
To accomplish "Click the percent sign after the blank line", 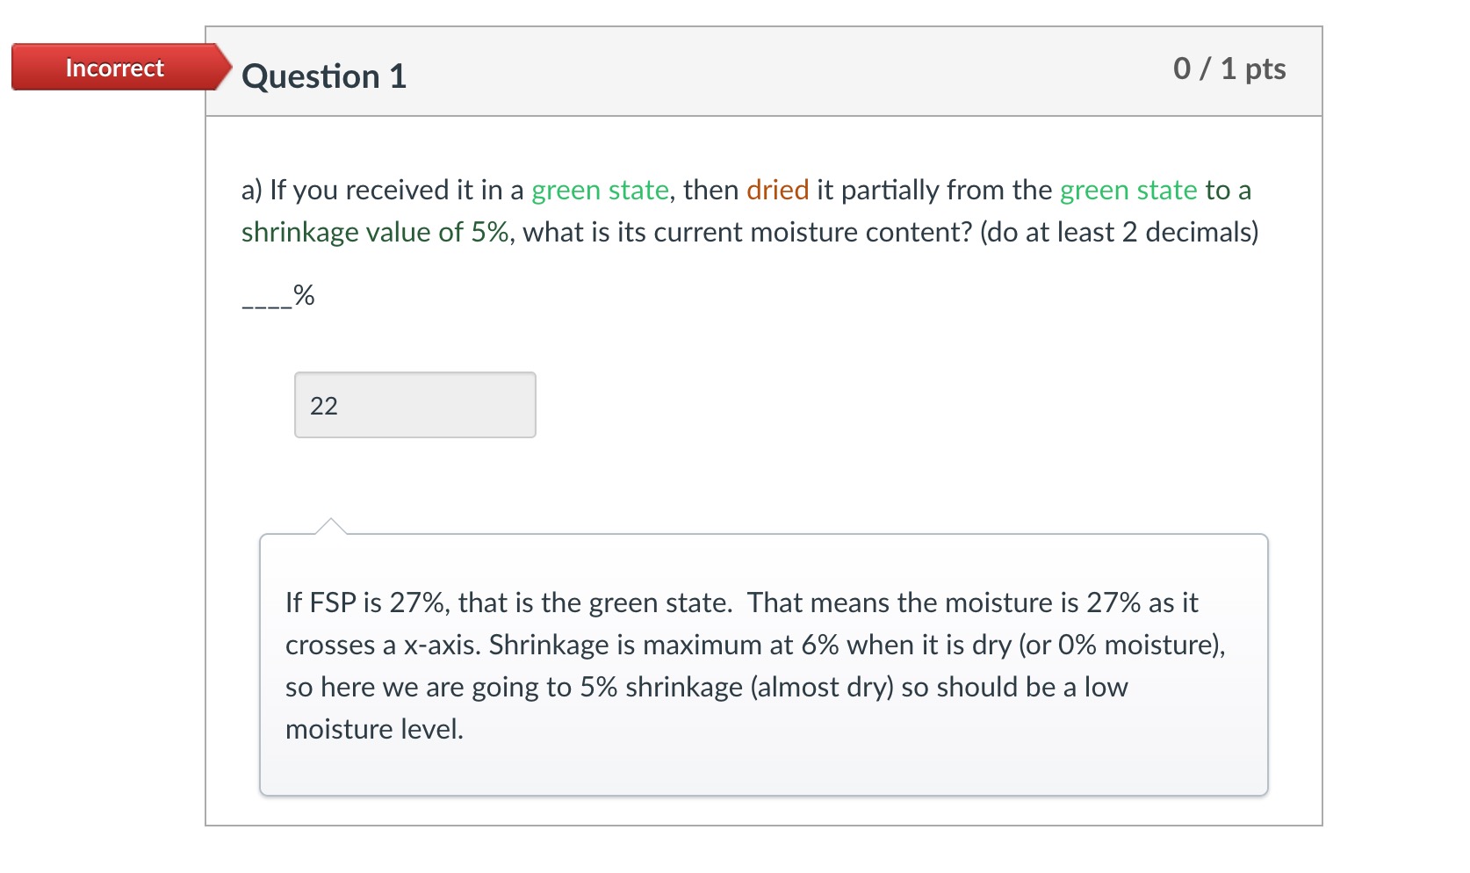I will coord(304,294).
